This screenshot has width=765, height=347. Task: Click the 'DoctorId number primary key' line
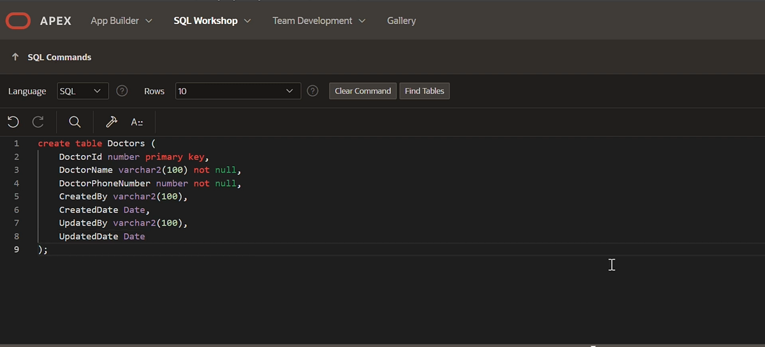pos(134,157)
